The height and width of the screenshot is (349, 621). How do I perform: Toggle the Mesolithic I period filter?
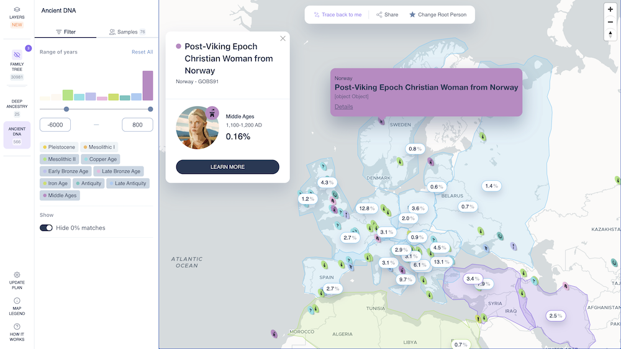[x=99, y=147]
